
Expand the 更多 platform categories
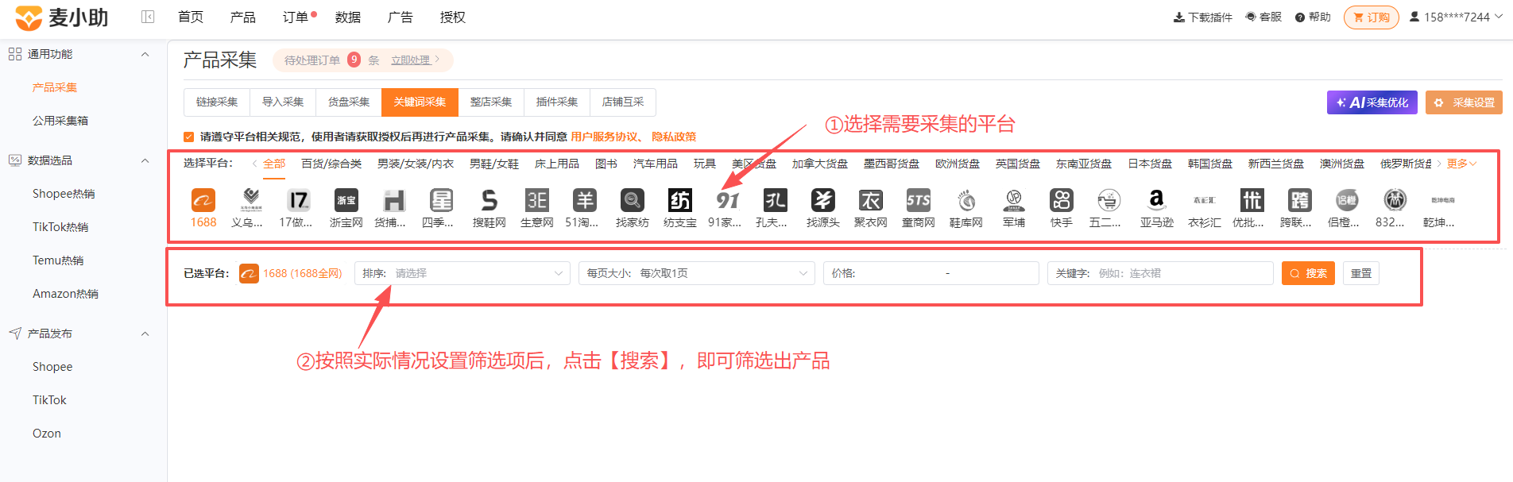pos(1461,164)
